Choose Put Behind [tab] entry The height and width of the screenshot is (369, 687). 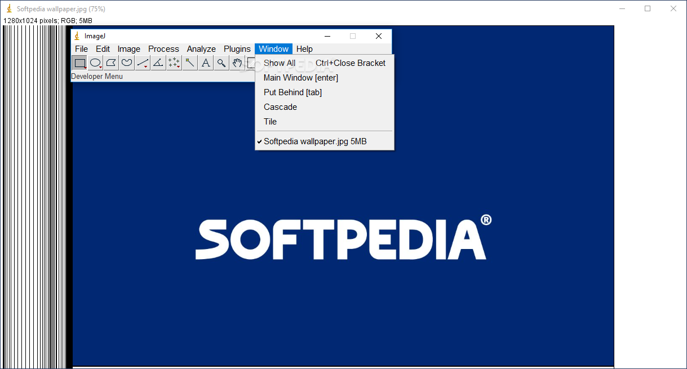click(x=325, y=92)
